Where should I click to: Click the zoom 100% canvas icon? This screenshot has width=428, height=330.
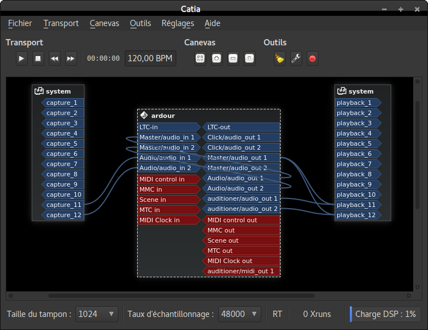tap(249, 58)
